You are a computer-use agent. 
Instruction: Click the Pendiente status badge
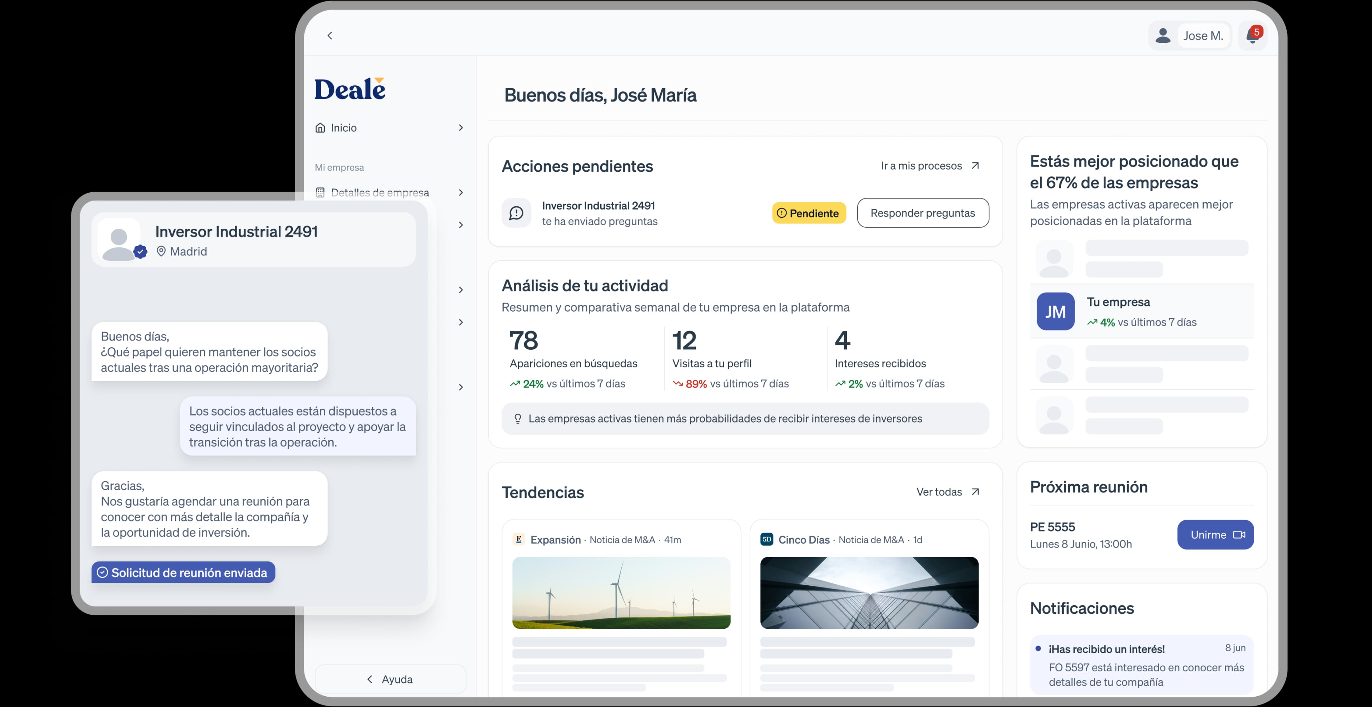click(809, 213)
